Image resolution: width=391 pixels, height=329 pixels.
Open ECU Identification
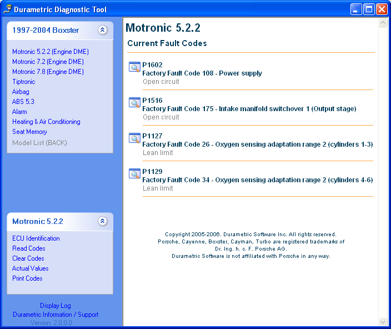pyautogui.click(x=36, y=238)
